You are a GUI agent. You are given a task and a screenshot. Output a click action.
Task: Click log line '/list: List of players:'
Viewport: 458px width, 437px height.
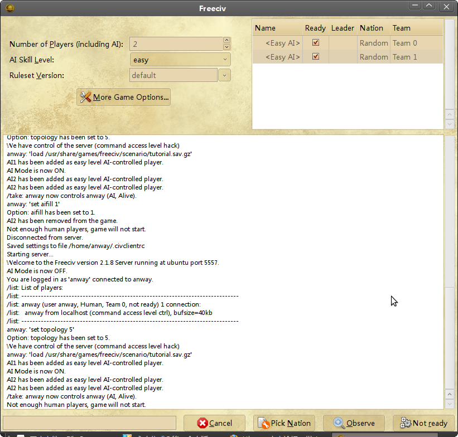(35, 288)
